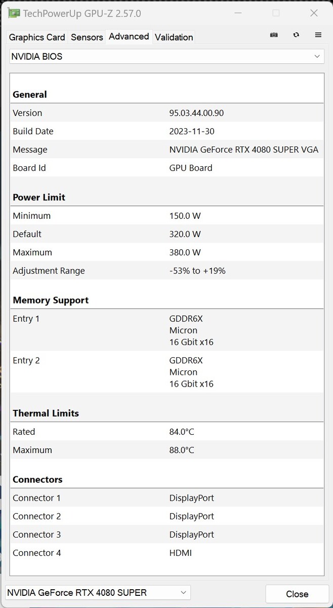Select the Advanced tab
The image size is (333, 608).
(129, 36)
